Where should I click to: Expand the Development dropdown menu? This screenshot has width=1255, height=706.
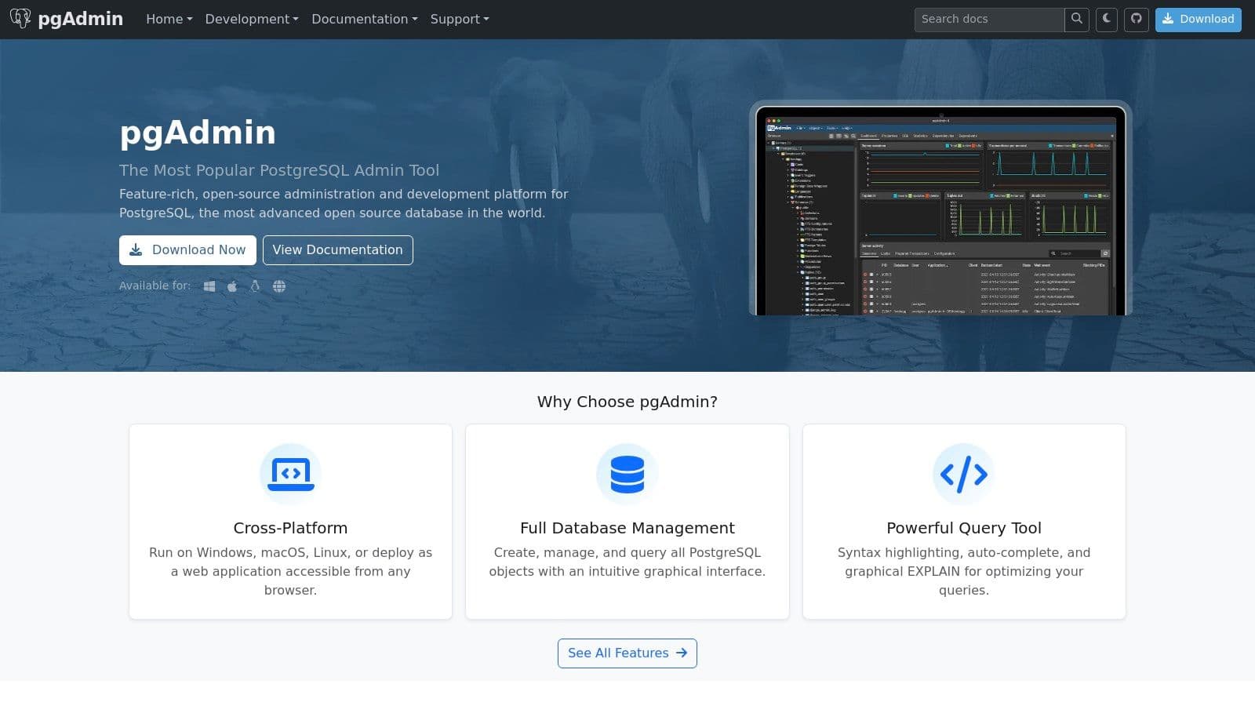(251, 19)
